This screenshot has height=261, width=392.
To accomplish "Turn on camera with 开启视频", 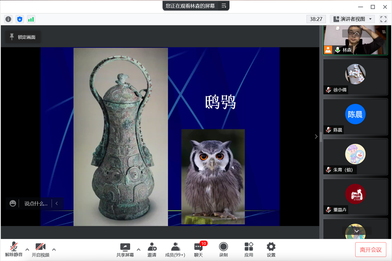I will (x=41, y=250).
